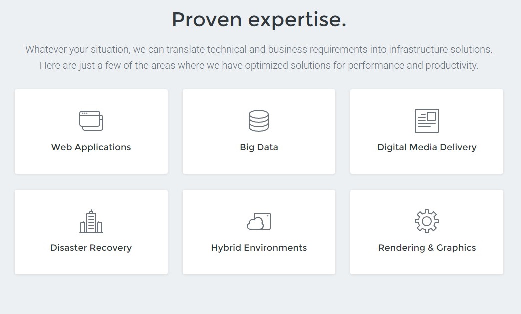Select the Digital Media Delivery label

pyautogui.click(x=427, y=147)
